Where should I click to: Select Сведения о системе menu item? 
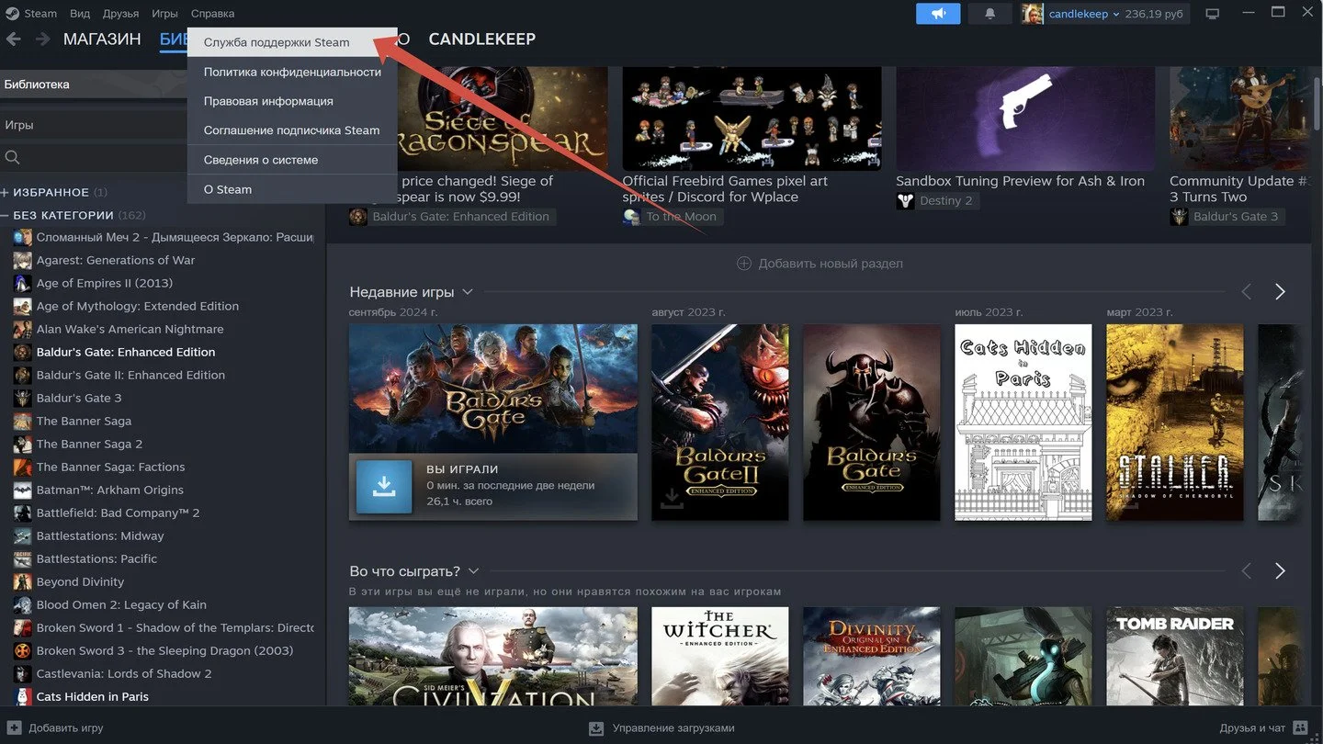click(292, 160)
